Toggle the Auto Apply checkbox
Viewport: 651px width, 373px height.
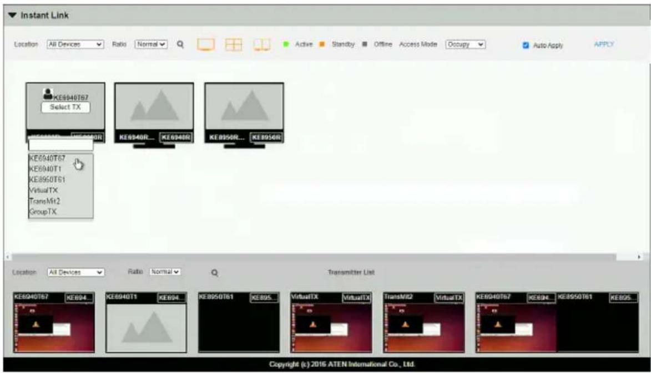pyautogui.click(x=526, y=45)
